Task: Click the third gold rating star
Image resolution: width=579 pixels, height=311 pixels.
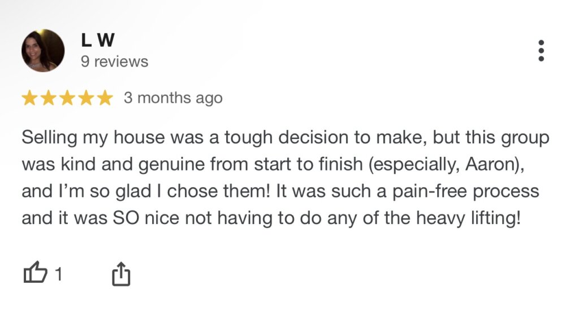Action: tap(67, 98)
